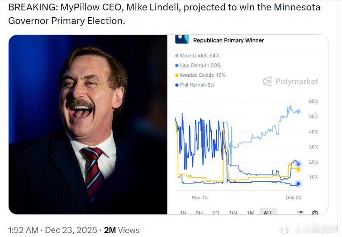Choose the 1M time range
Viewport: 342px width, 237px height.
250,213
